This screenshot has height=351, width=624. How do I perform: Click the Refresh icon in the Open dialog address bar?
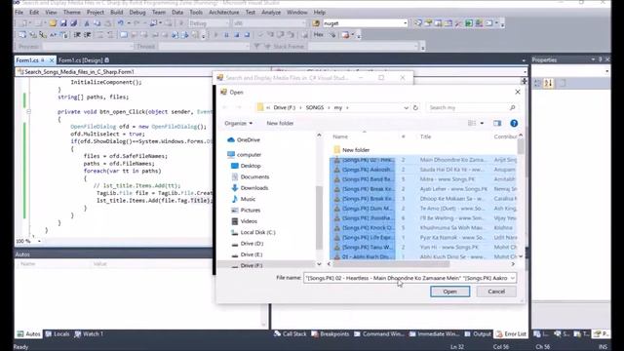(x=415, y=107)
